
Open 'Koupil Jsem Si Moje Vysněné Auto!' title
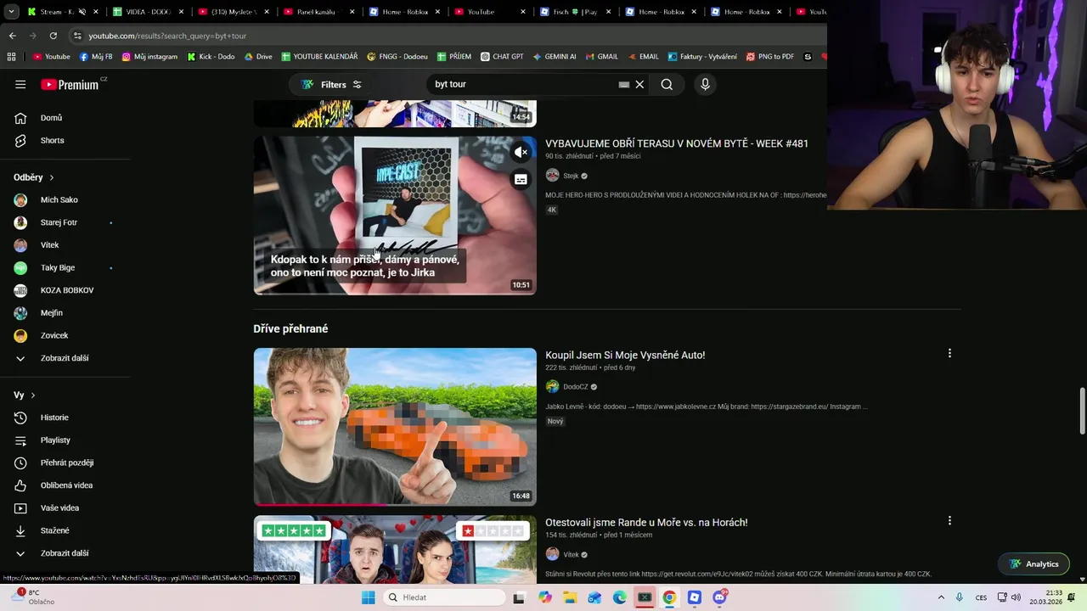pyautogui.click(x=625, y=355)
